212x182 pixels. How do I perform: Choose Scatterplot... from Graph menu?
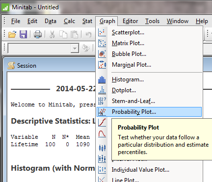coord(149,32)
